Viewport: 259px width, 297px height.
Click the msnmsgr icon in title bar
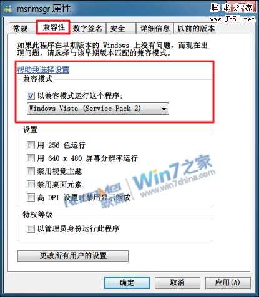[x=8, y=9]
